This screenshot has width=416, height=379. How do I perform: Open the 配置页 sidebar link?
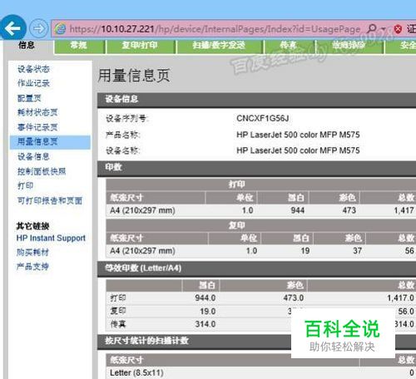click(x=29, y=98)
